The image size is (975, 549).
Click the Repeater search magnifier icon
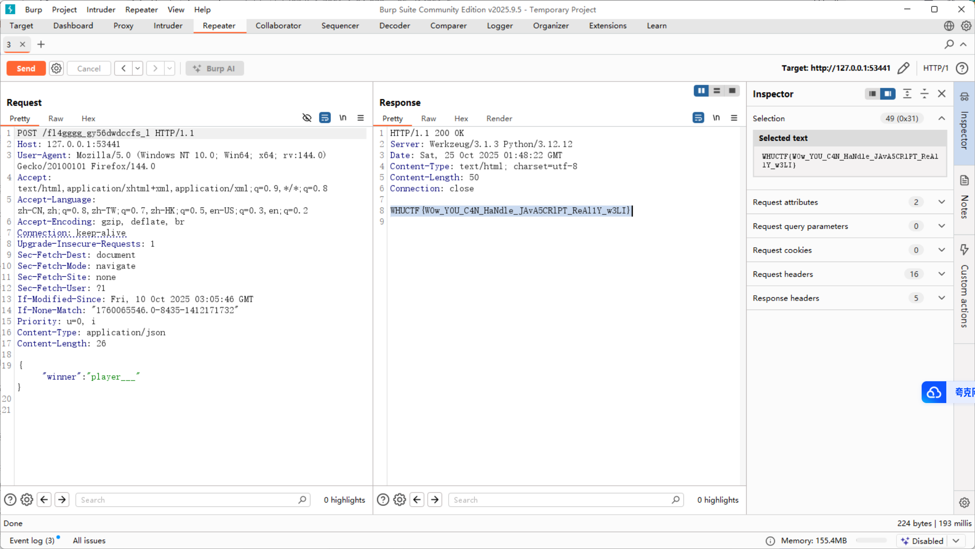pos(949,44)
